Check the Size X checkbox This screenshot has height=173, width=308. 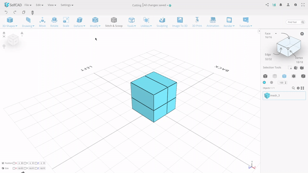14,168
